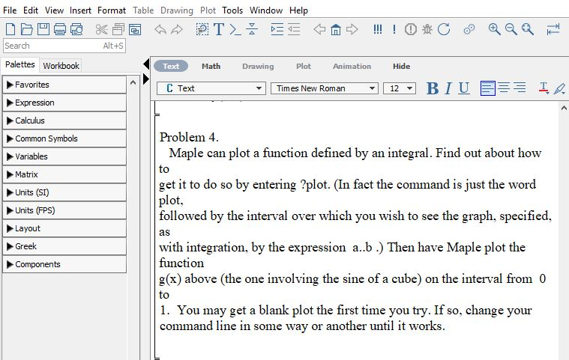Expand the Matrix palette

point(64,174)
